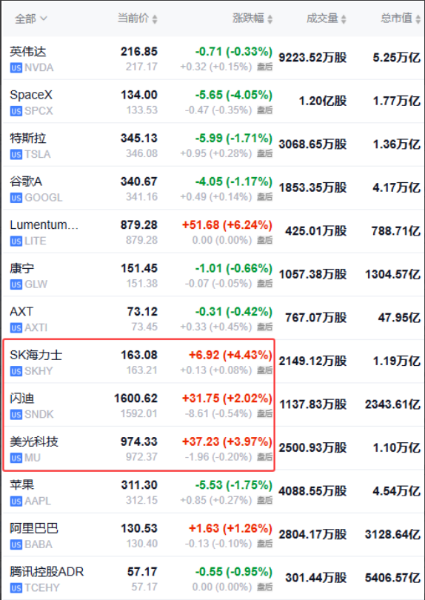Viewport: 425px width, 600px height.
Task: Click the AAPL ticker symbol
Action: coord(38,501)
